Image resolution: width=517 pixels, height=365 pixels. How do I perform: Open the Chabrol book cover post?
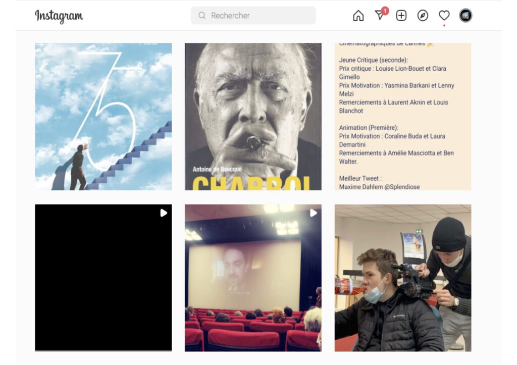tap(253, 116)
